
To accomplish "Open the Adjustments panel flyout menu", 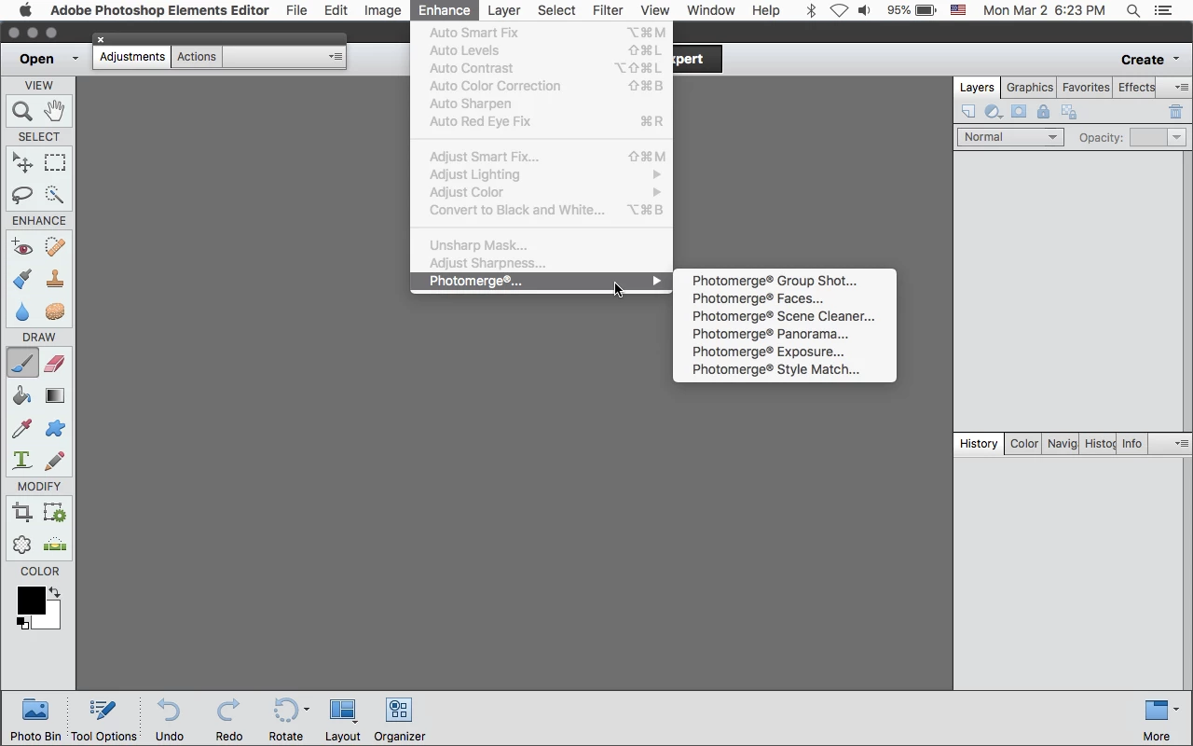I will click(x=336, y=57).
